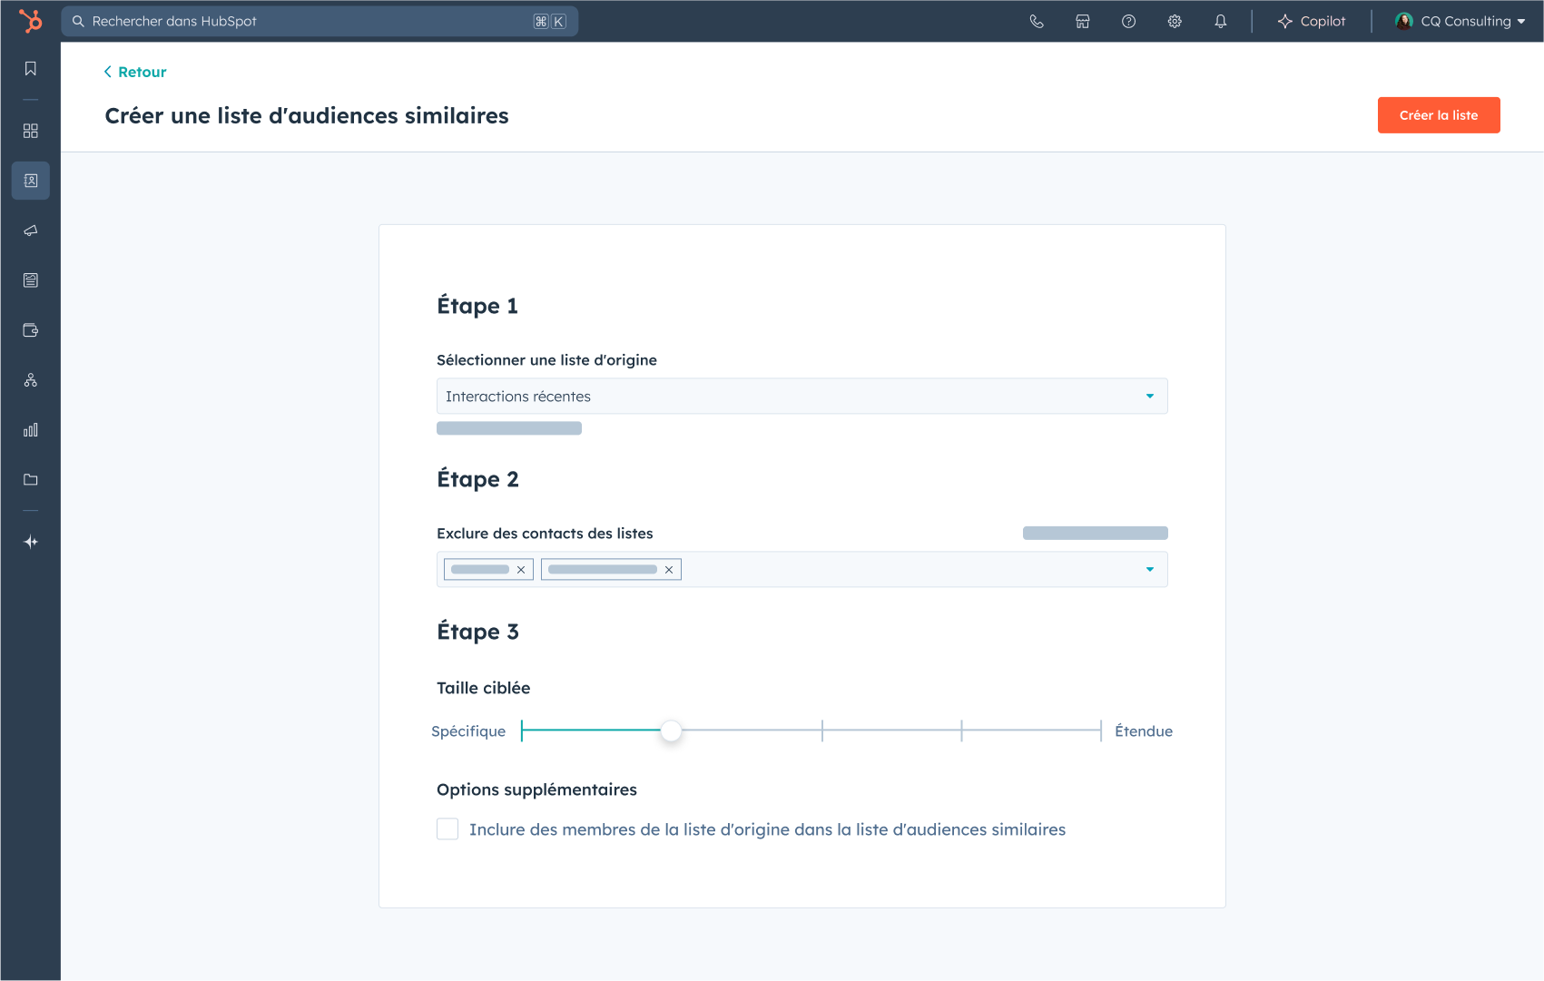This screenshot has height=981, width=1544.
Task: Click the Taille ciblée slider handle
Action: point(671,731)
